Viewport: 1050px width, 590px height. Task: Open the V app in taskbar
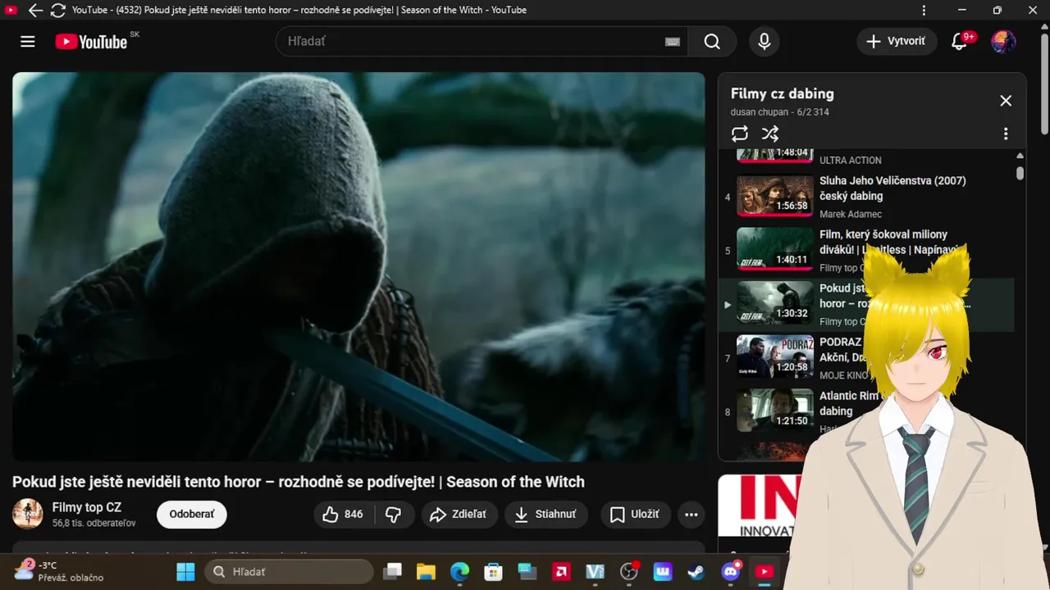(x=596, y=571)
